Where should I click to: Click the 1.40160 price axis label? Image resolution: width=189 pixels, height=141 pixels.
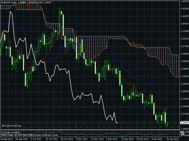pos(184,24)
